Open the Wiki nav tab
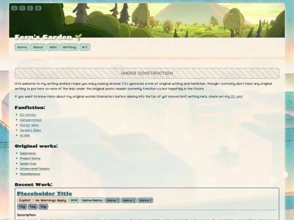 53,47
